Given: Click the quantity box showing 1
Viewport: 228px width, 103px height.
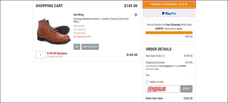Looking at the screenshot, I should click(x=41, y=55).
